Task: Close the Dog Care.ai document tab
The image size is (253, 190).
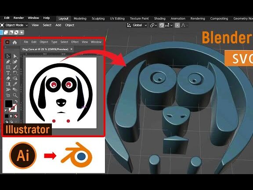Action: point(72,49)
